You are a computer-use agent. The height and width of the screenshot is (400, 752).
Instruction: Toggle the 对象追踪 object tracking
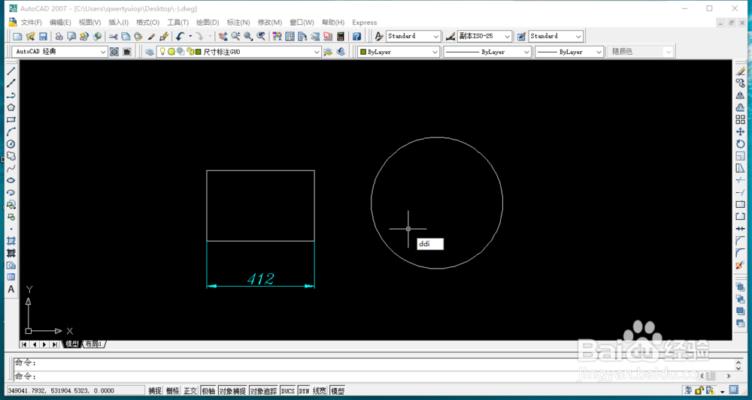click(x=263, y=391)
